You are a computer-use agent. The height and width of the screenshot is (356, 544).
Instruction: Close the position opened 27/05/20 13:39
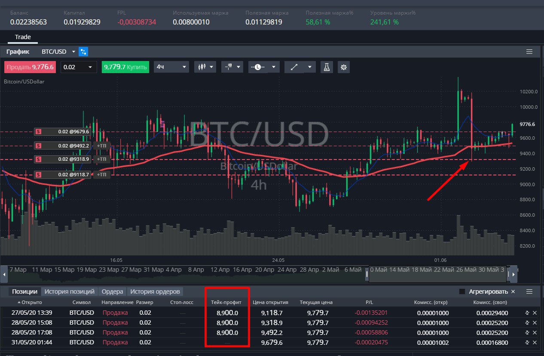tap(535, 313)
